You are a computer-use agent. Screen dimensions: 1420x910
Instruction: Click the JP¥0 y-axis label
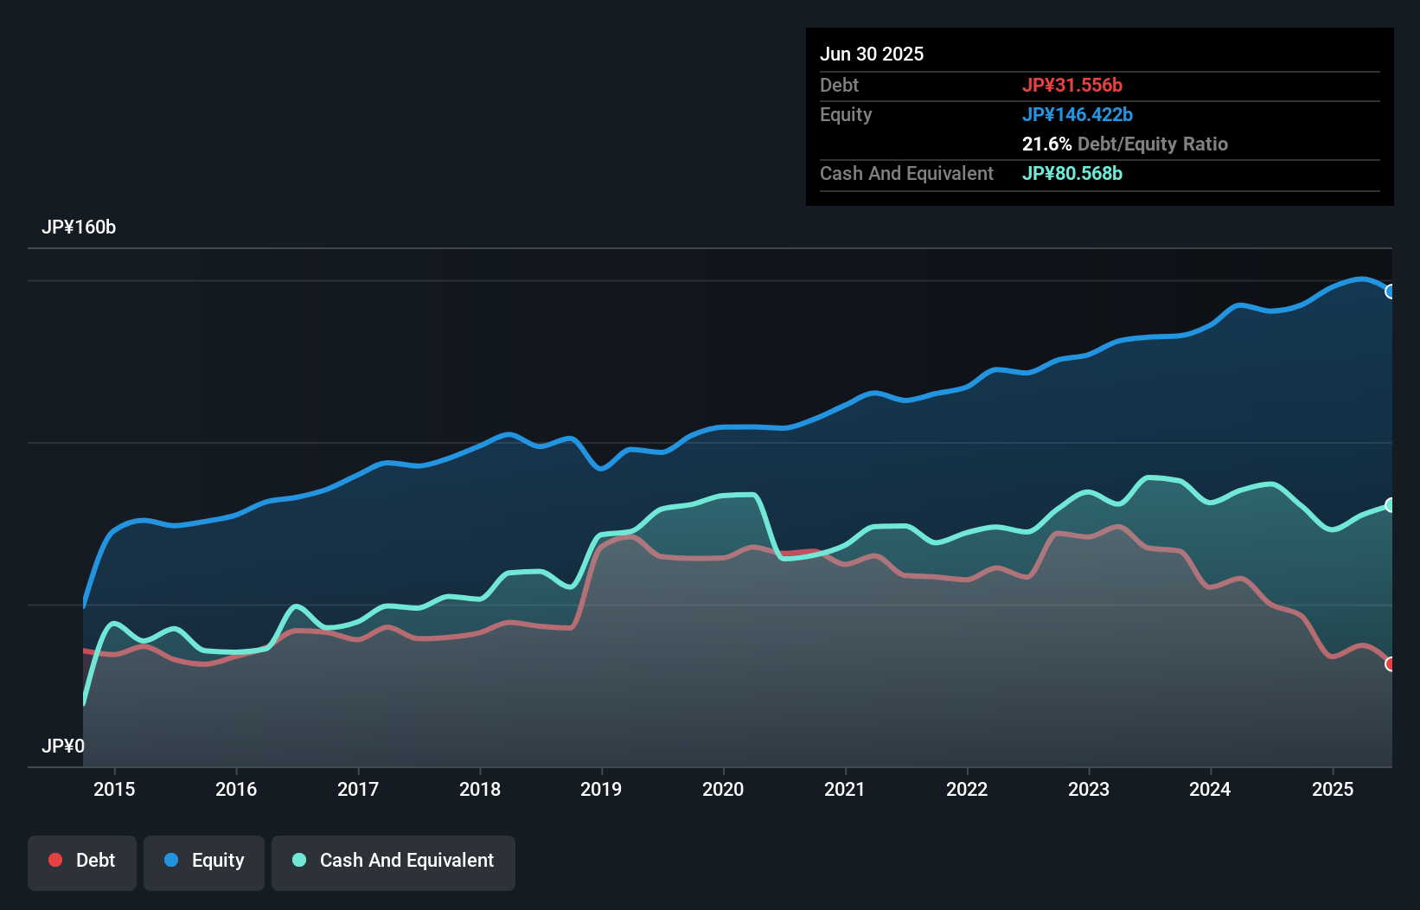pos(63,746)
